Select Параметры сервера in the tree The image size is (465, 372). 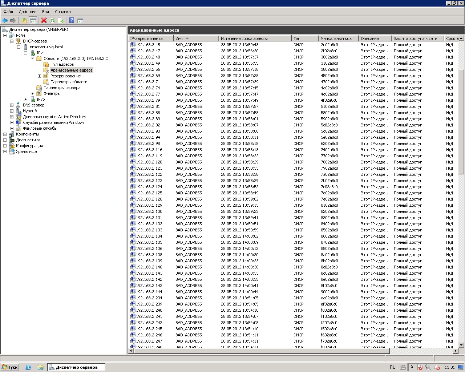pyautogui.click(x=62, y=88)
